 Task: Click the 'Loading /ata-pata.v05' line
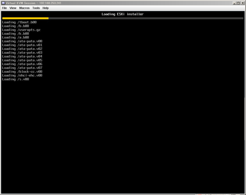point(22,60)
